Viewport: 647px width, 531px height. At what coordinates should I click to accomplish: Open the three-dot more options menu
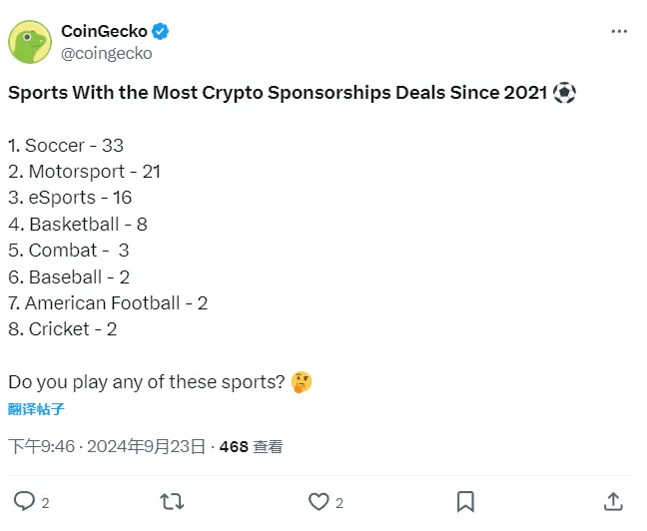(619, 32)
